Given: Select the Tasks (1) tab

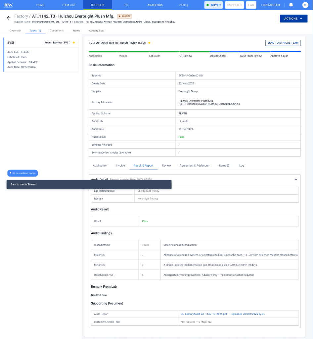Looking at the screenshot, I should tap(35, 31).
